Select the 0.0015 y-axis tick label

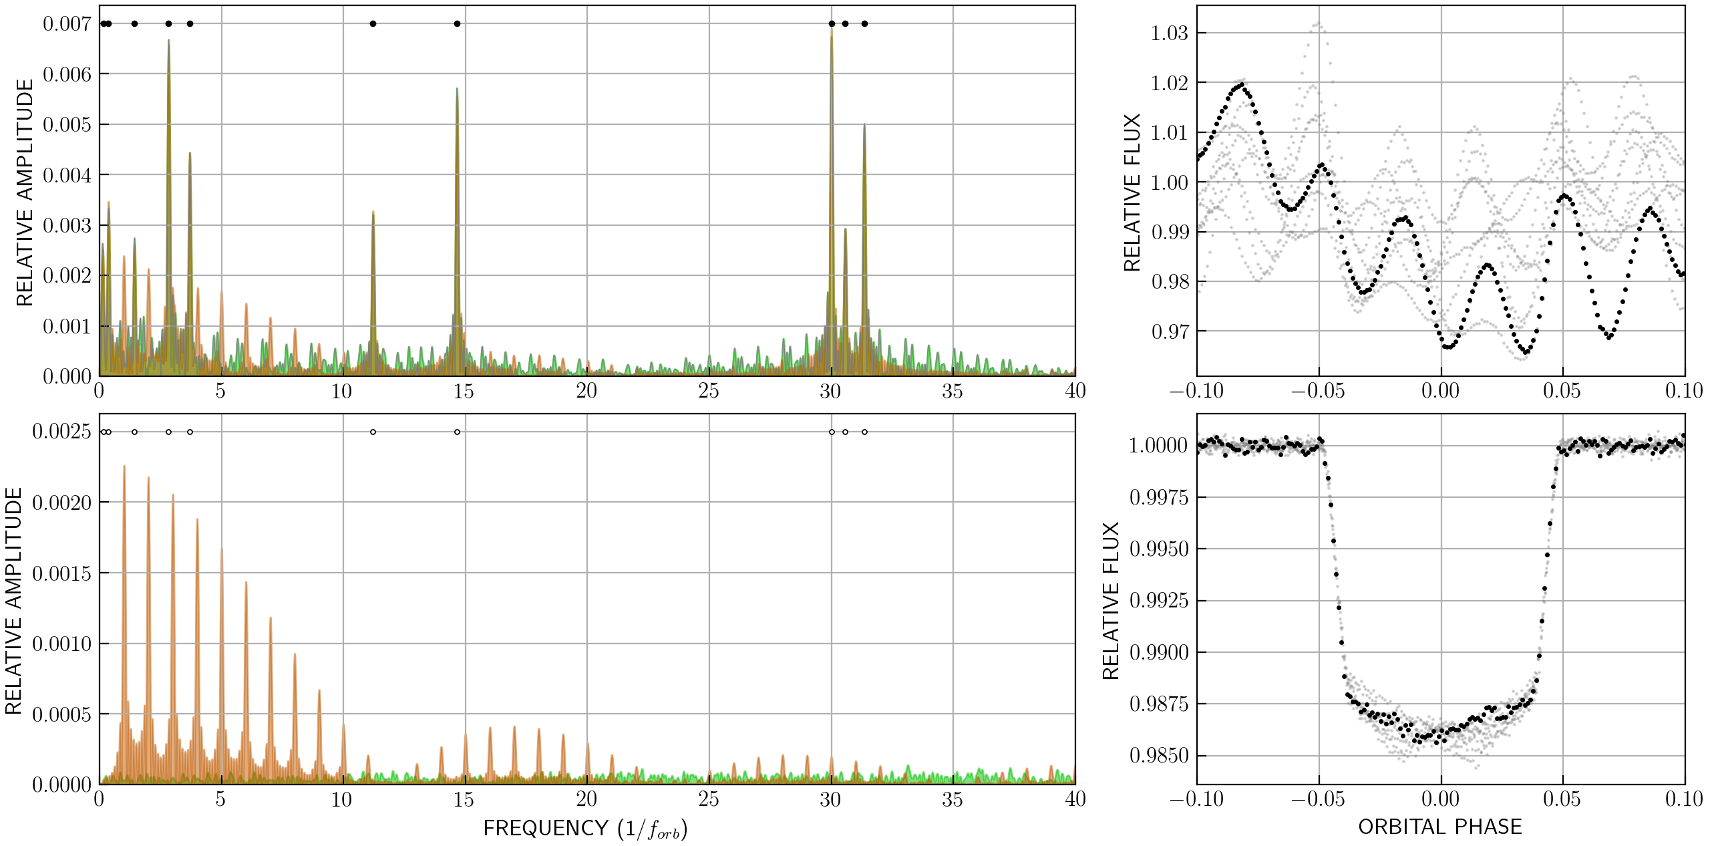coord(61,573)
